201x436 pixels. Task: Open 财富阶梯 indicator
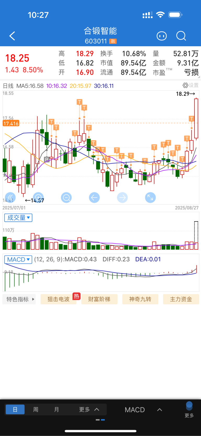[x=99, y=299]
